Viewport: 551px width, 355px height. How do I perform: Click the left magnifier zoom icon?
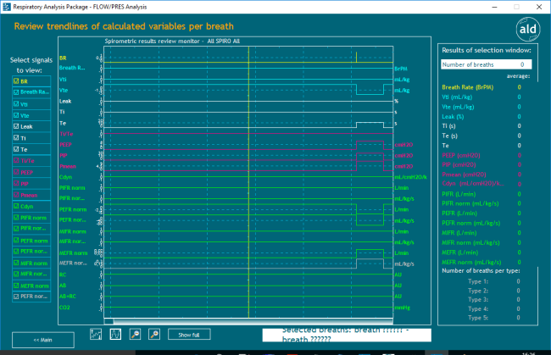coord(135,334)
